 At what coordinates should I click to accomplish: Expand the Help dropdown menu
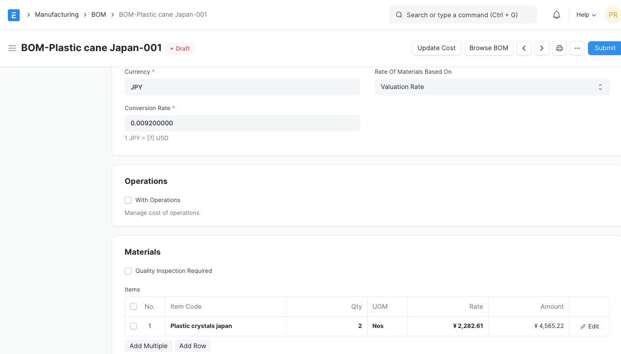tap(586, 15)
